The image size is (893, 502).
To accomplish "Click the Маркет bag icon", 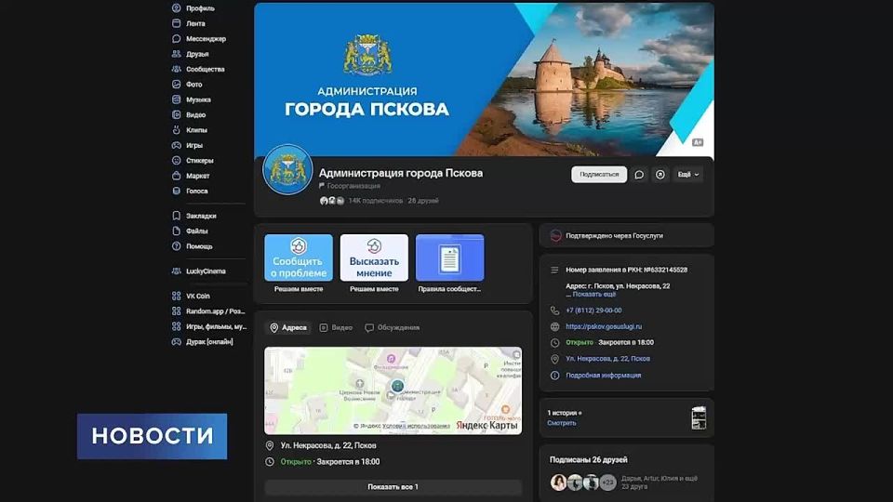I will click(177, 176).
